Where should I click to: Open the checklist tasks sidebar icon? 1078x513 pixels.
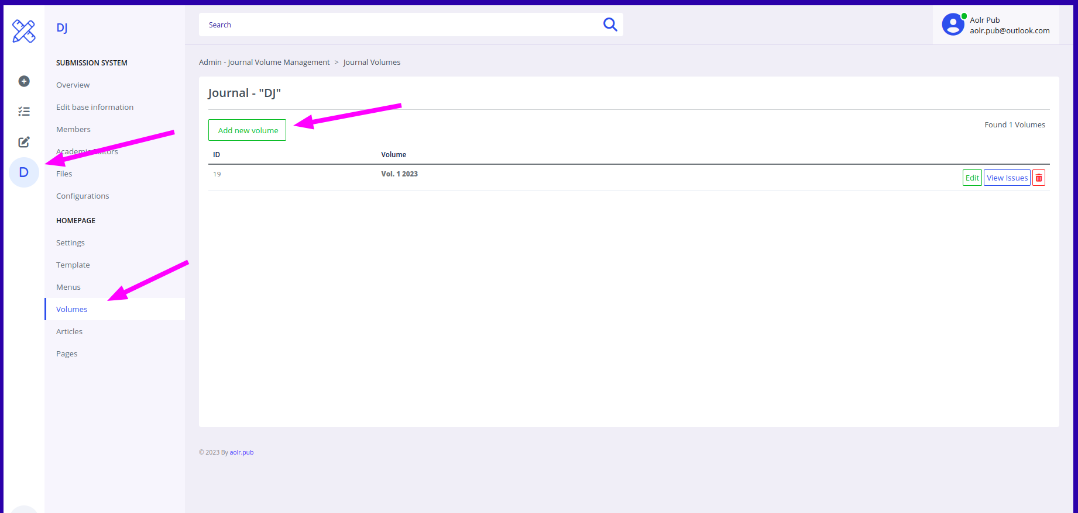[x=24, y=111]
